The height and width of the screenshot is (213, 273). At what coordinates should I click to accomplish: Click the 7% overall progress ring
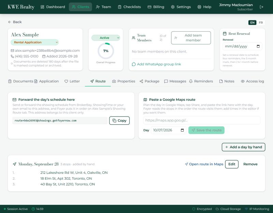click(x=106, y=51)
